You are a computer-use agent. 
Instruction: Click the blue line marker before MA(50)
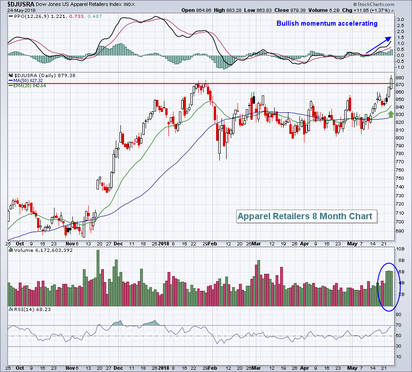click(x=11, y=81)
